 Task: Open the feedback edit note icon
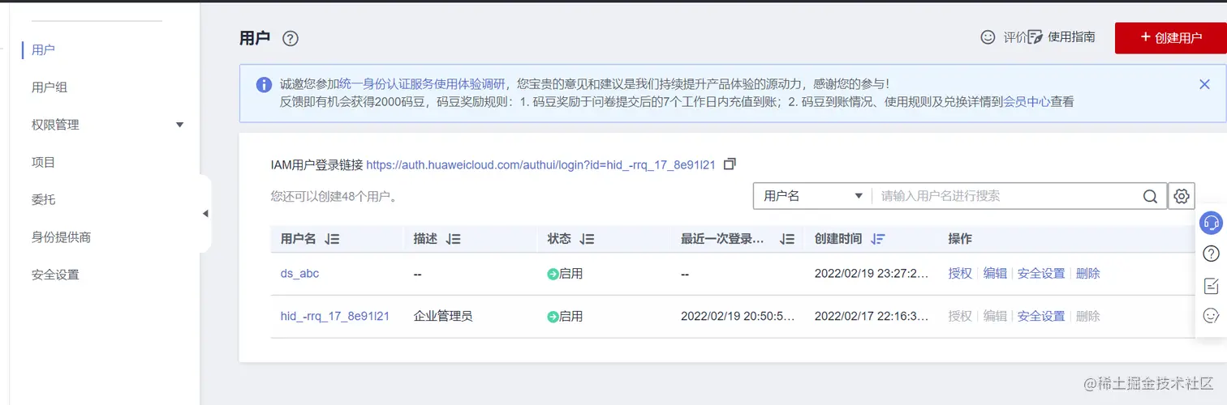1211,286
